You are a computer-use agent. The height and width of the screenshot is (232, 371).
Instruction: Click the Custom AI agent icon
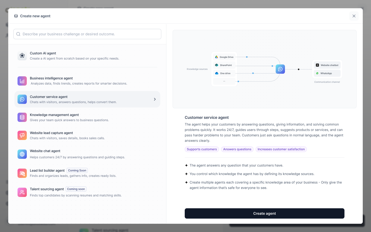click(22, 56)
